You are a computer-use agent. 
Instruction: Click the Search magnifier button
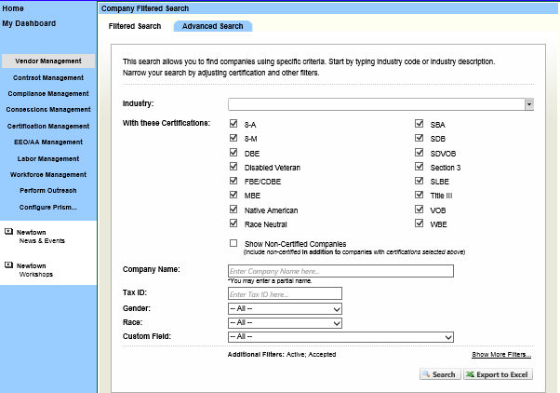coord(438,374)
